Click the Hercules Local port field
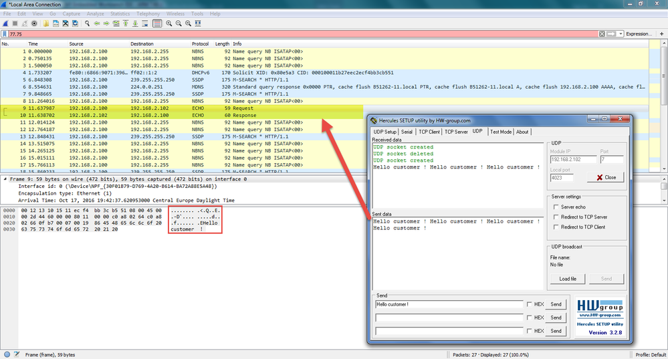The width and height of the screenshot is (668, 359). [x=562, y=178]
